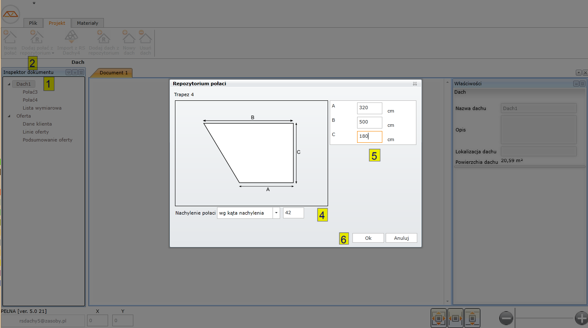Collapse the Dach1 tree node
588x328 pixels.
[9, 84]
